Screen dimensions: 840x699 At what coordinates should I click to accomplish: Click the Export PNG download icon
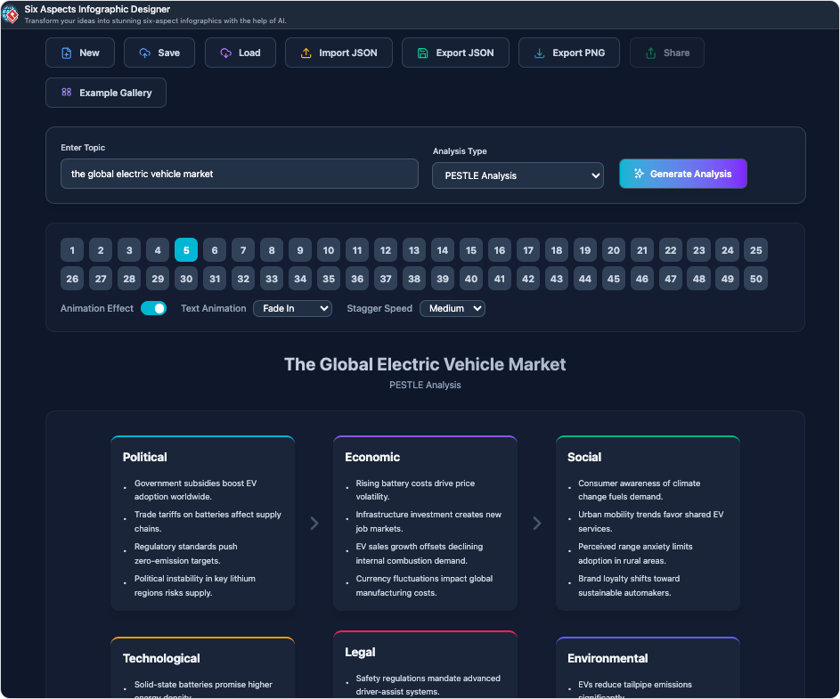click(540, 53)
